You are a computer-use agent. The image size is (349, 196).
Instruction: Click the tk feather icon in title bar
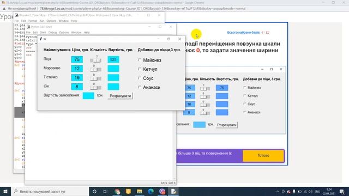[41, 39]
